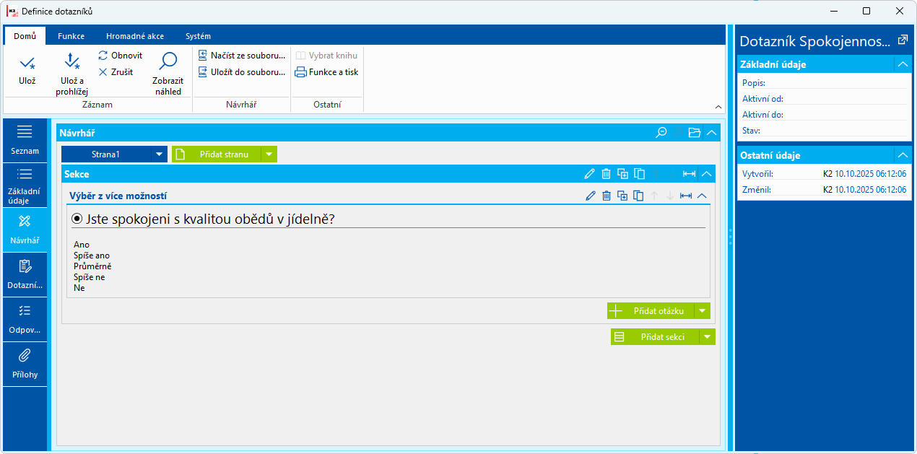Image resolution: width=917 pixels, height=454 pixels.
Task: Click the Přidat otázku button
Action: click(x=651, y=311)
